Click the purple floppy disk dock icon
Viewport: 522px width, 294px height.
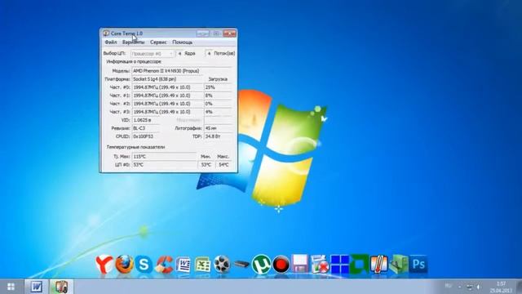coord(300,263)
